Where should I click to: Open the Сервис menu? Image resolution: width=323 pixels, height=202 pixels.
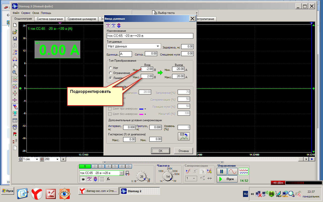tap(26, 13)
